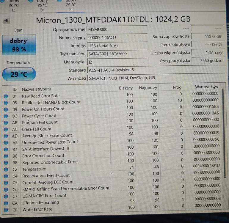Sort by Nazwa atrybutu column header
Screen dimensions: 229x223
click(37, 89)
